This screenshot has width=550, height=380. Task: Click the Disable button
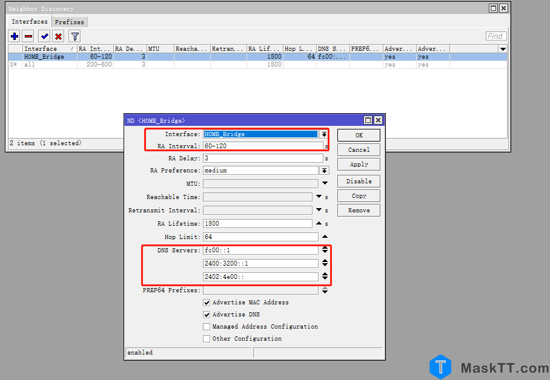(359, 182)
